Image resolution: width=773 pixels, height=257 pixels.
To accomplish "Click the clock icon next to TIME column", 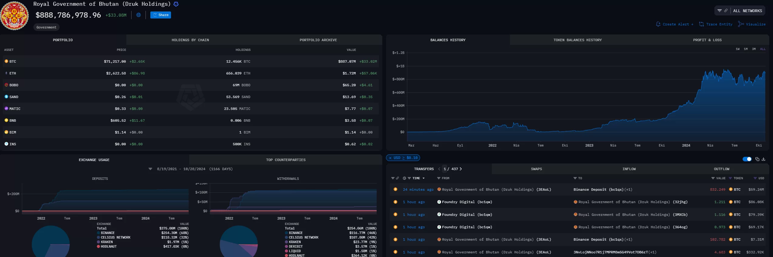I will pyautogui.click(x=404, y=178).
